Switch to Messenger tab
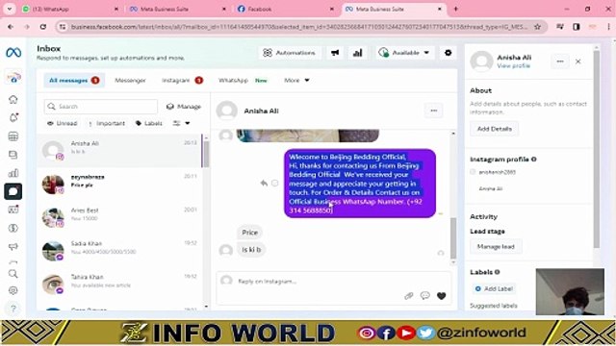This screenshot has height=346, width=616. click(130, 80)
